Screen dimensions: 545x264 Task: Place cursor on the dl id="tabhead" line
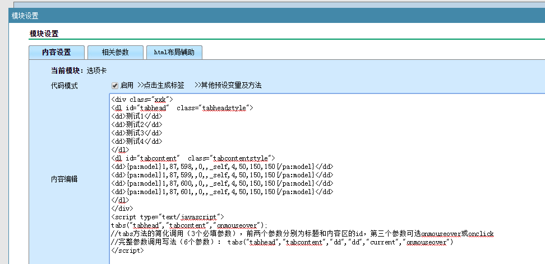coord(182,108)
